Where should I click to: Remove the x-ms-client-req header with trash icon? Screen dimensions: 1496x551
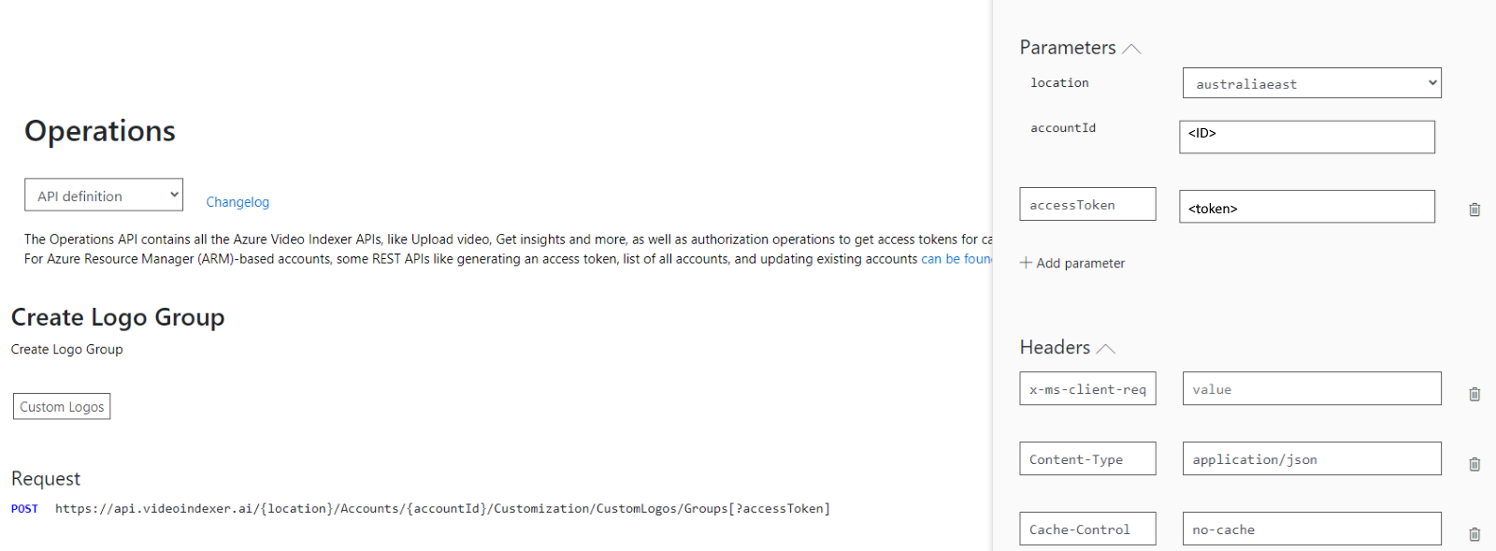[1474, 394]
